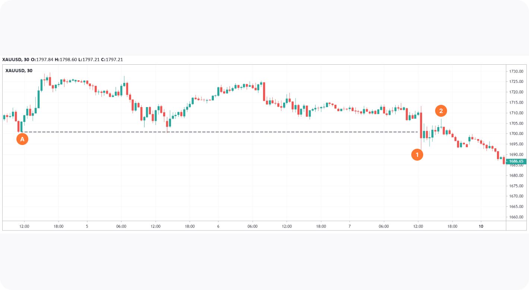
Task: Select the 1660.00 price axis label
Action: coord(516,217)
